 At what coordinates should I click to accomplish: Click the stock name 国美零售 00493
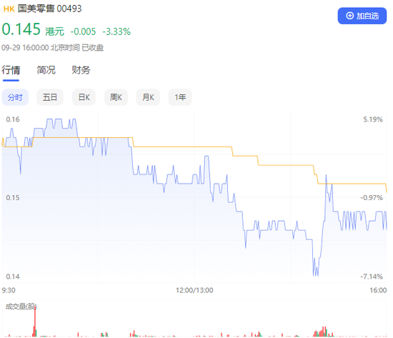(49, 9)
